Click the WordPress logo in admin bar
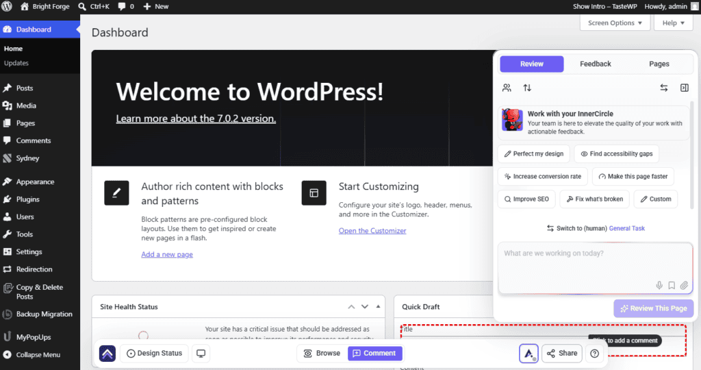 7,6
